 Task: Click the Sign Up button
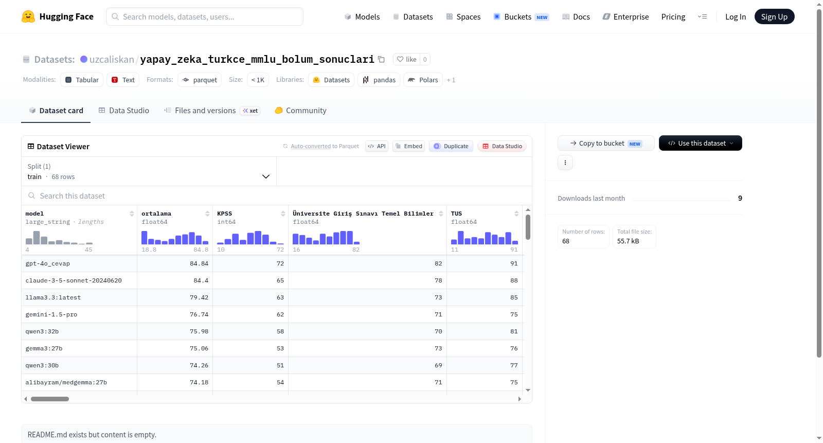coord(774,16)
